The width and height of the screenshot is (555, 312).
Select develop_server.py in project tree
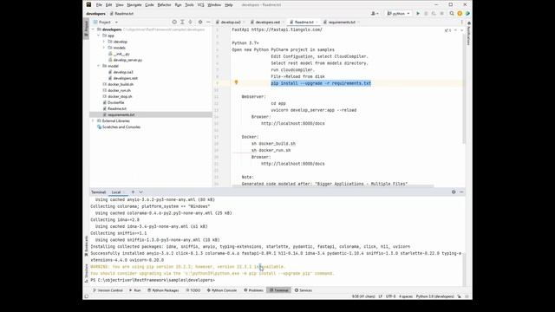tap(127, 60)
